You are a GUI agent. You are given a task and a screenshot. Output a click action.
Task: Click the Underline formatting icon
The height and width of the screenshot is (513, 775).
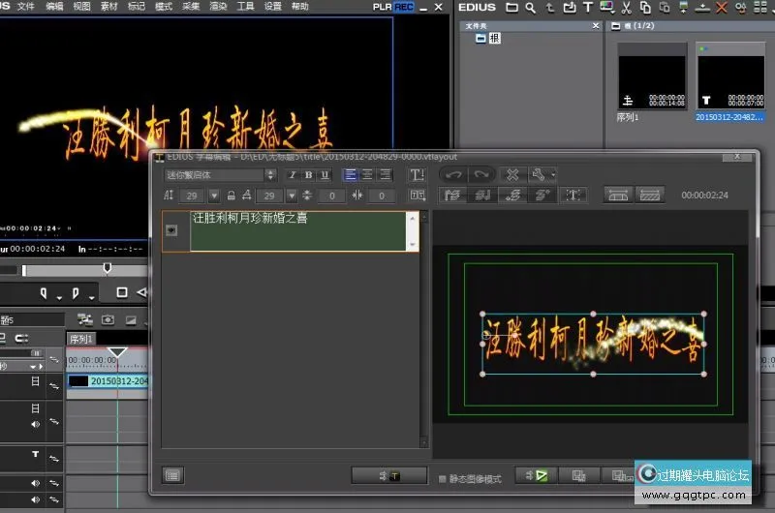click(x=324, y=175)
